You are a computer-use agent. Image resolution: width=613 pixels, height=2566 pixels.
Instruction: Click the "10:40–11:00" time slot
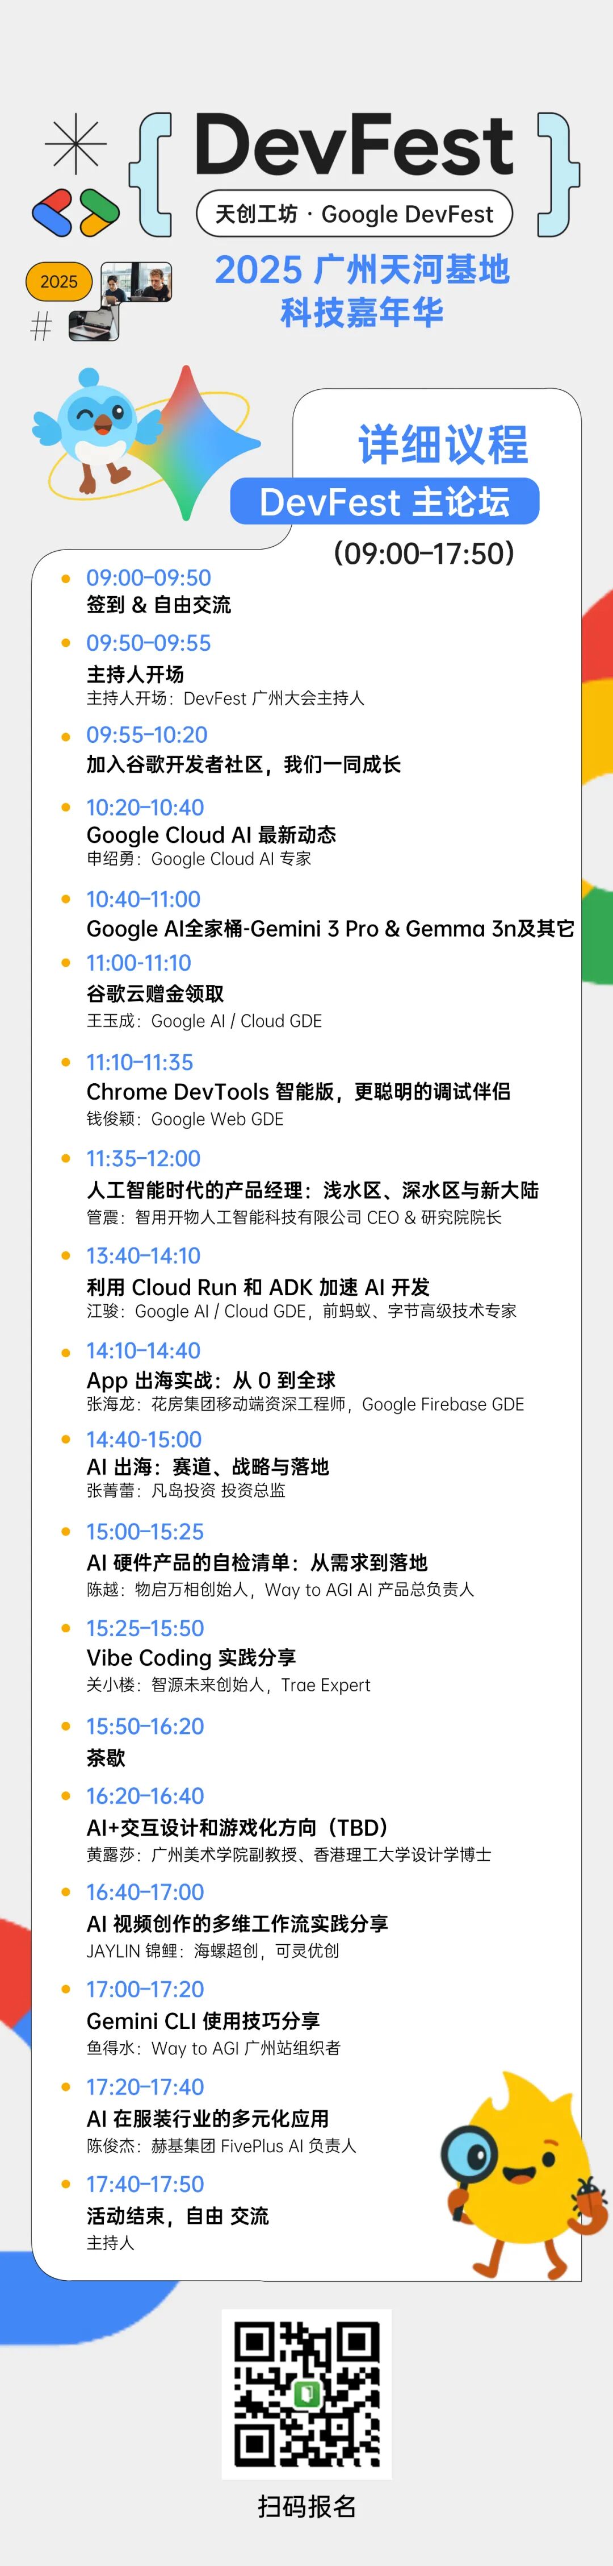point(143,899)
